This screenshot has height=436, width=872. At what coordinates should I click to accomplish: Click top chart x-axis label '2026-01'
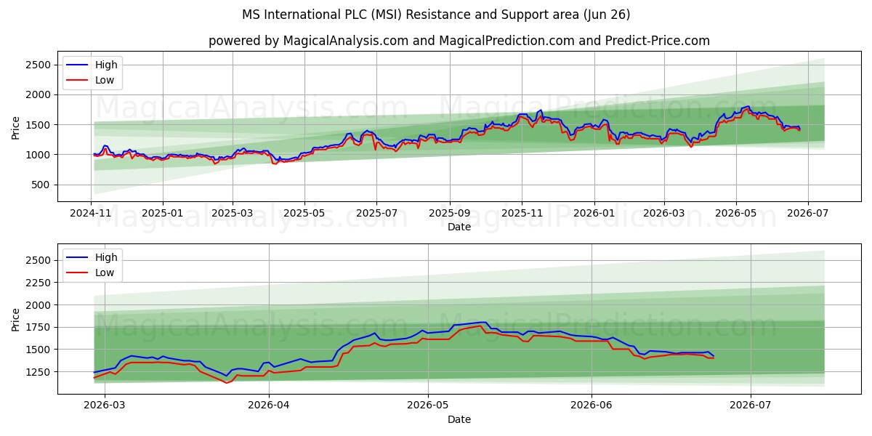point(594,214)
